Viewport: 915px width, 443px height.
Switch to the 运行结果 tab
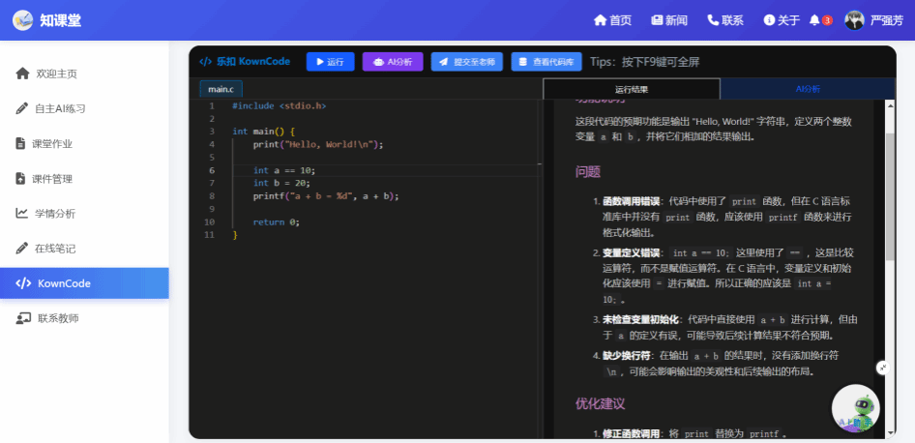coord(632,89)
